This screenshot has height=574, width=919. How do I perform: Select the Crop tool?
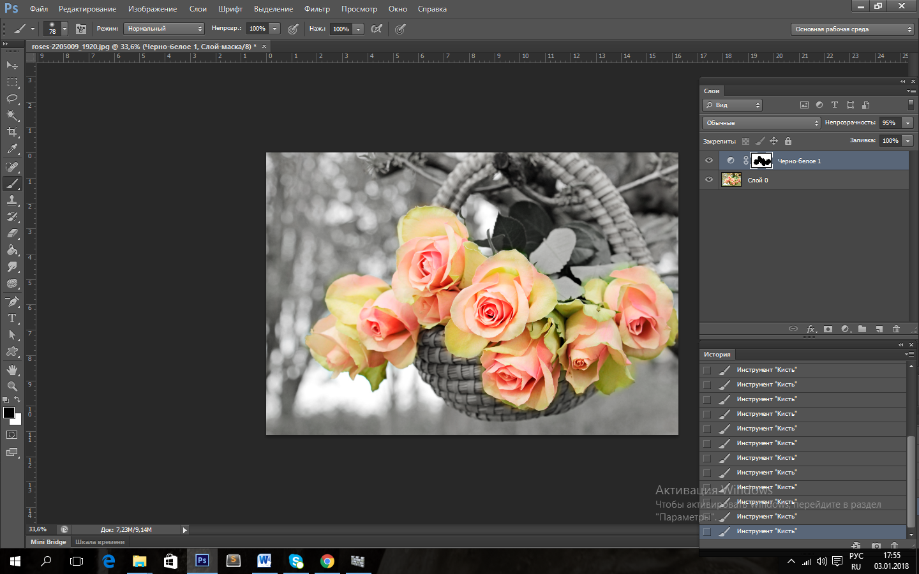point(12,132)
